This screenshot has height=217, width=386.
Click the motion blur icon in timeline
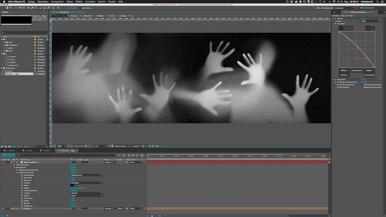pos(137,156)
